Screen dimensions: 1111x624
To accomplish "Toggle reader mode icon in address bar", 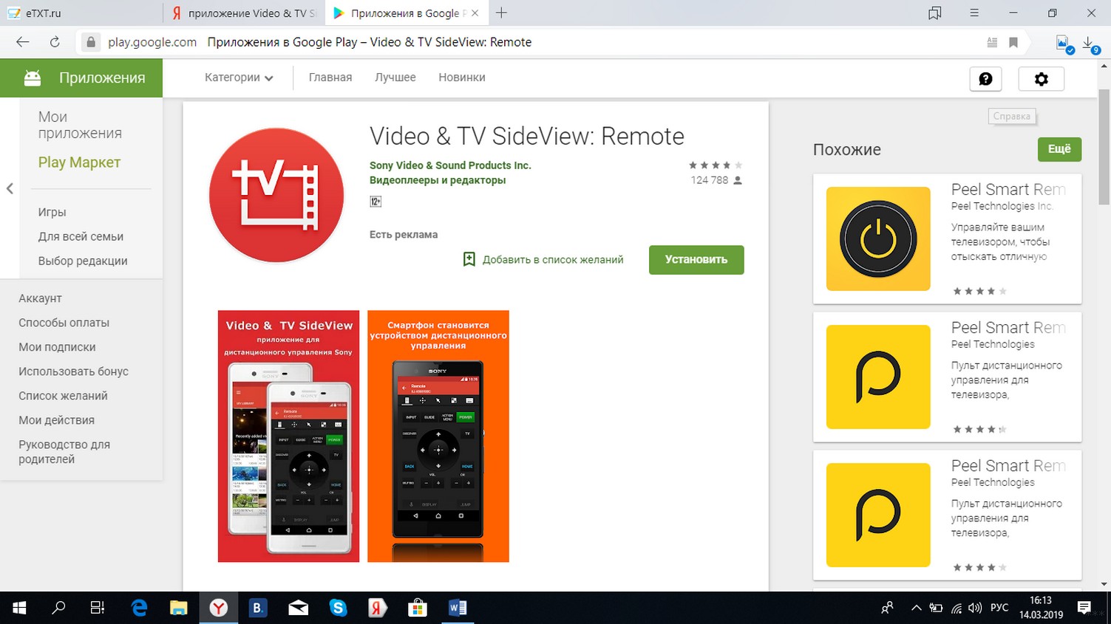I will point(992,42).
